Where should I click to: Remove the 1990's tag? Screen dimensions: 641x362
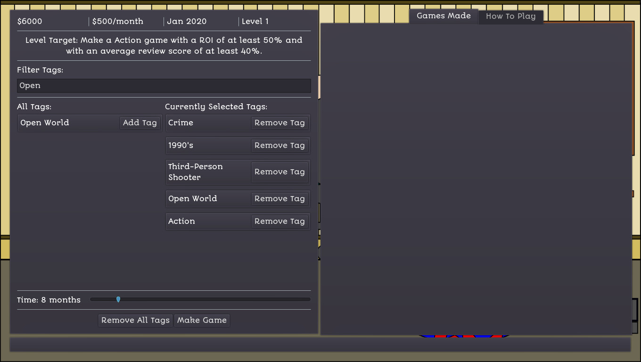(279, 145)
